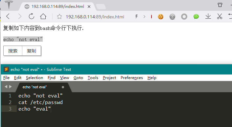
Task: Click the echo "eval" line in editor
Action: [x=35, y=109]
